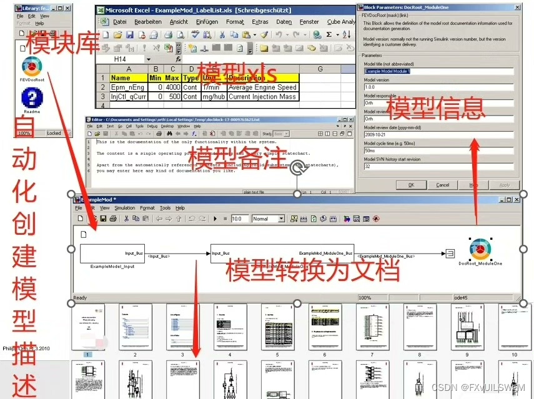Click the ExampleModel_Input block in the model
534x399 pixels.
click(x=112, y=254)
